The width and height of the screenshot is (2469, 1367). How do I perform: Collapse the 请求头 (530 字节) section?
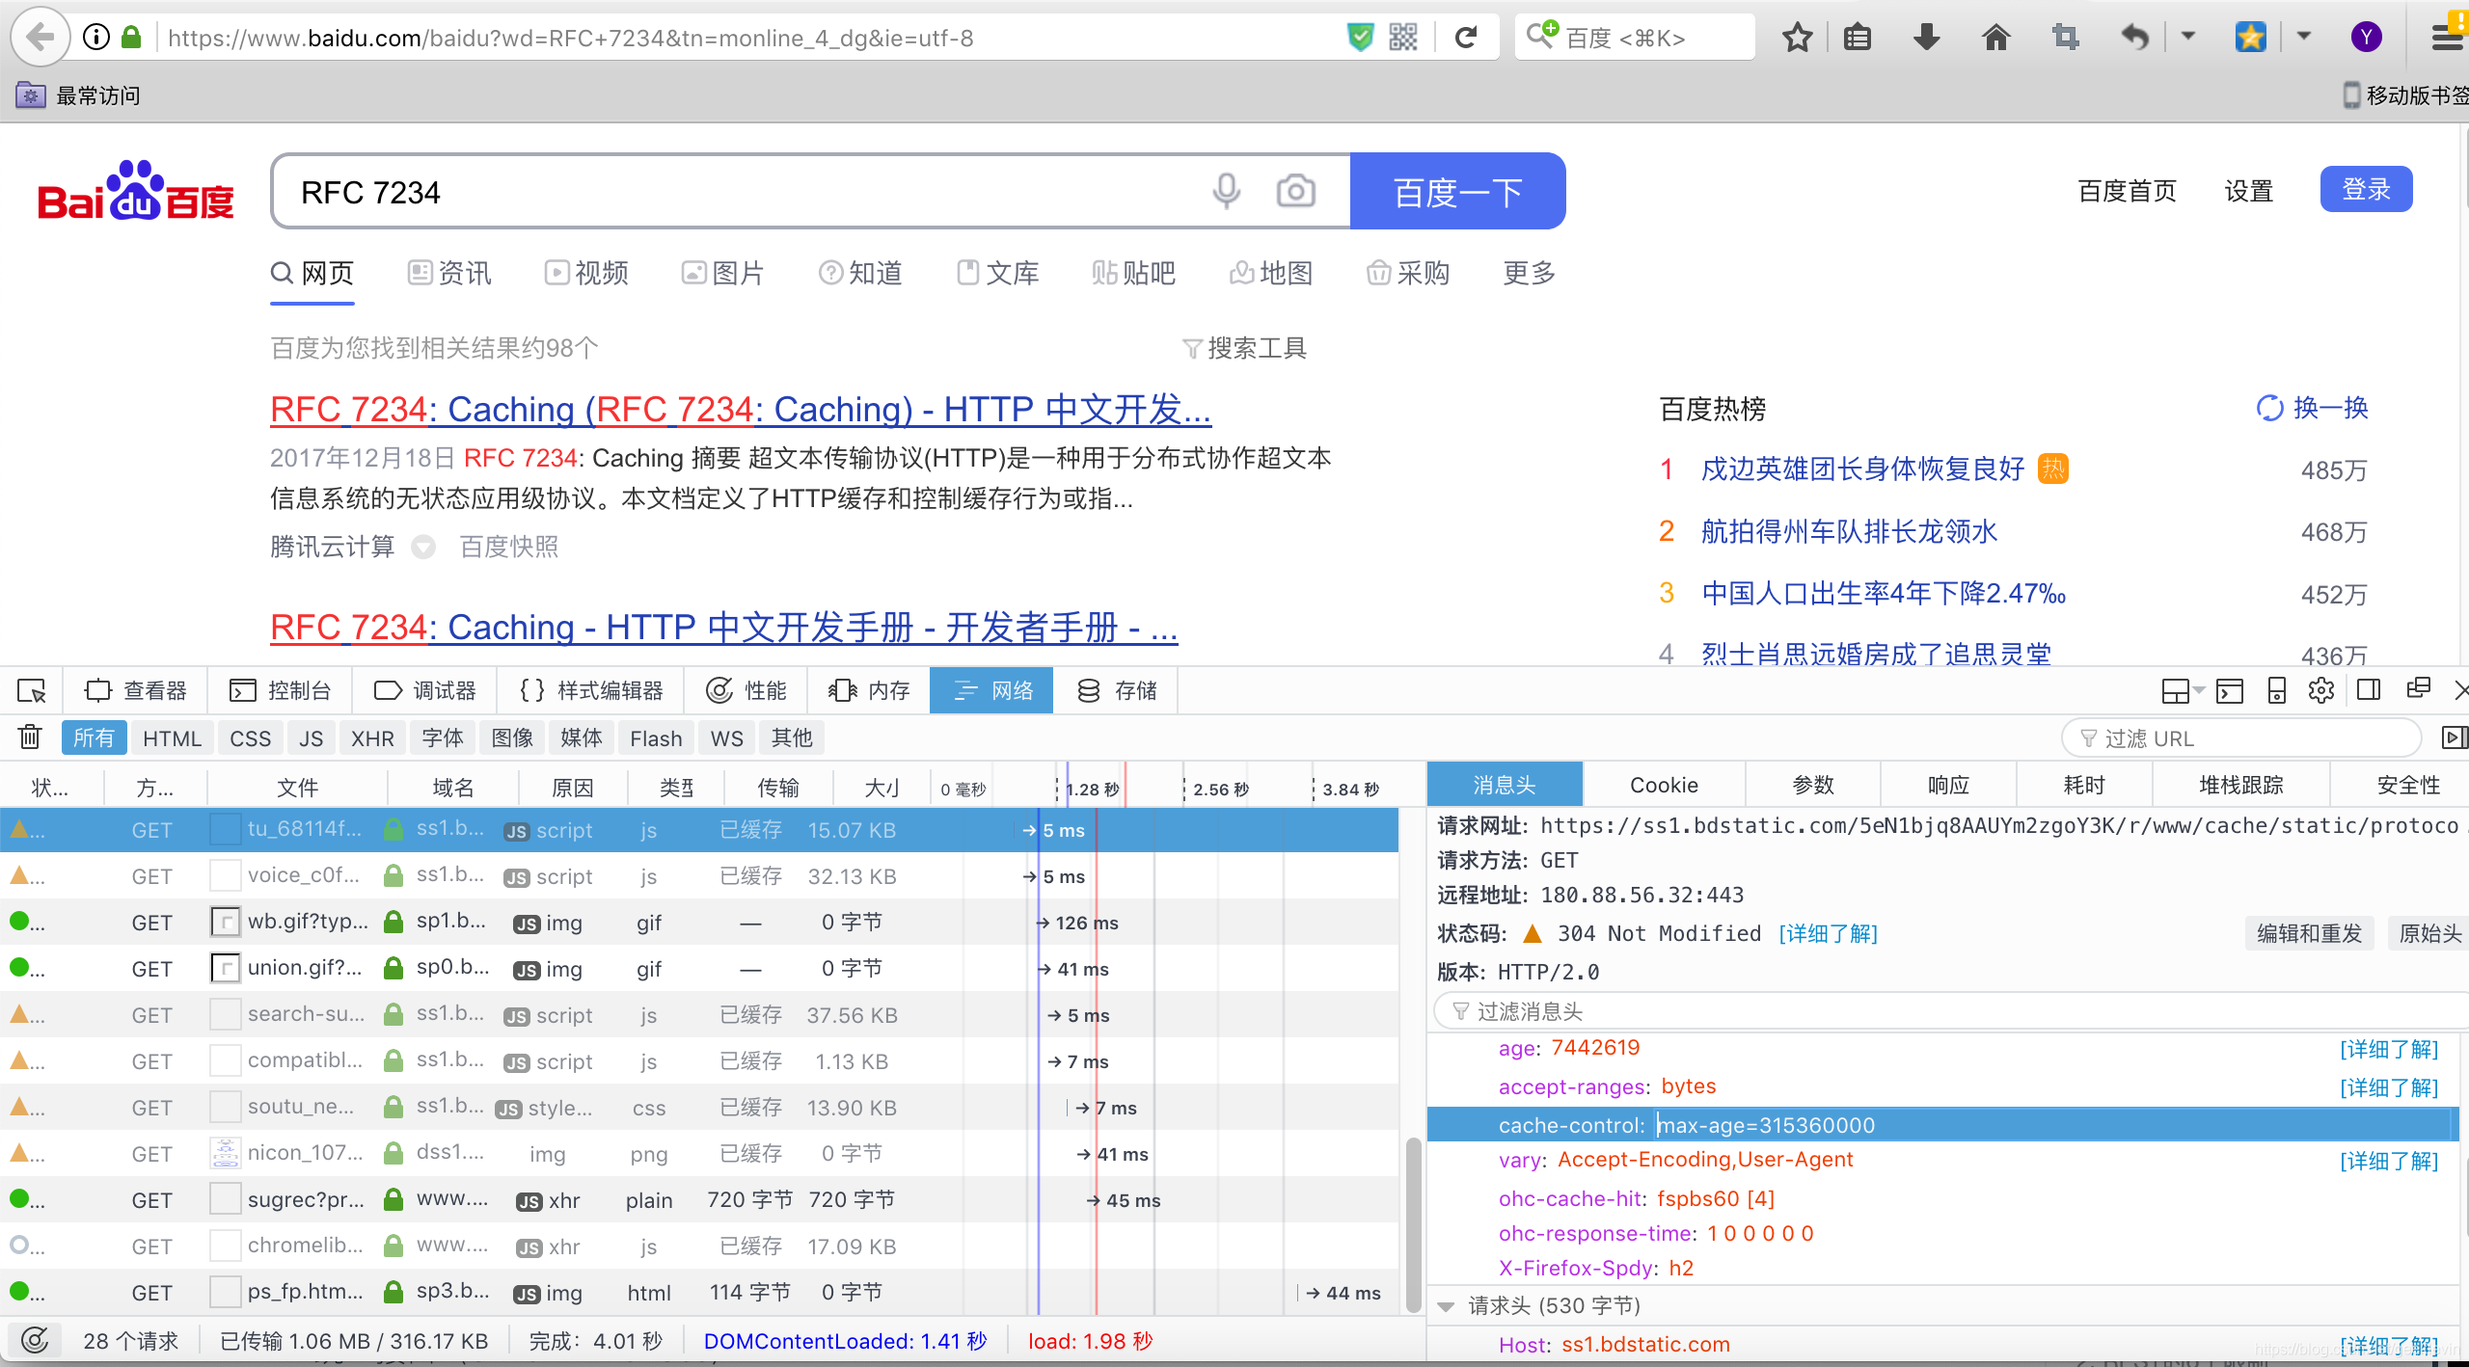1447,1306
